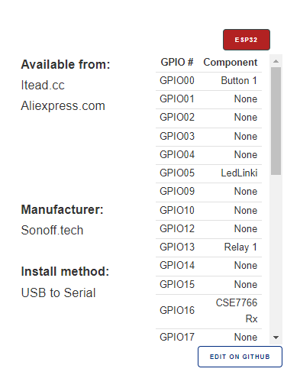Viewport: 300px width, 375px height.
Task: Select the GPIO16 CSE7766 Rx row
Action: click(x=208, y=311)
